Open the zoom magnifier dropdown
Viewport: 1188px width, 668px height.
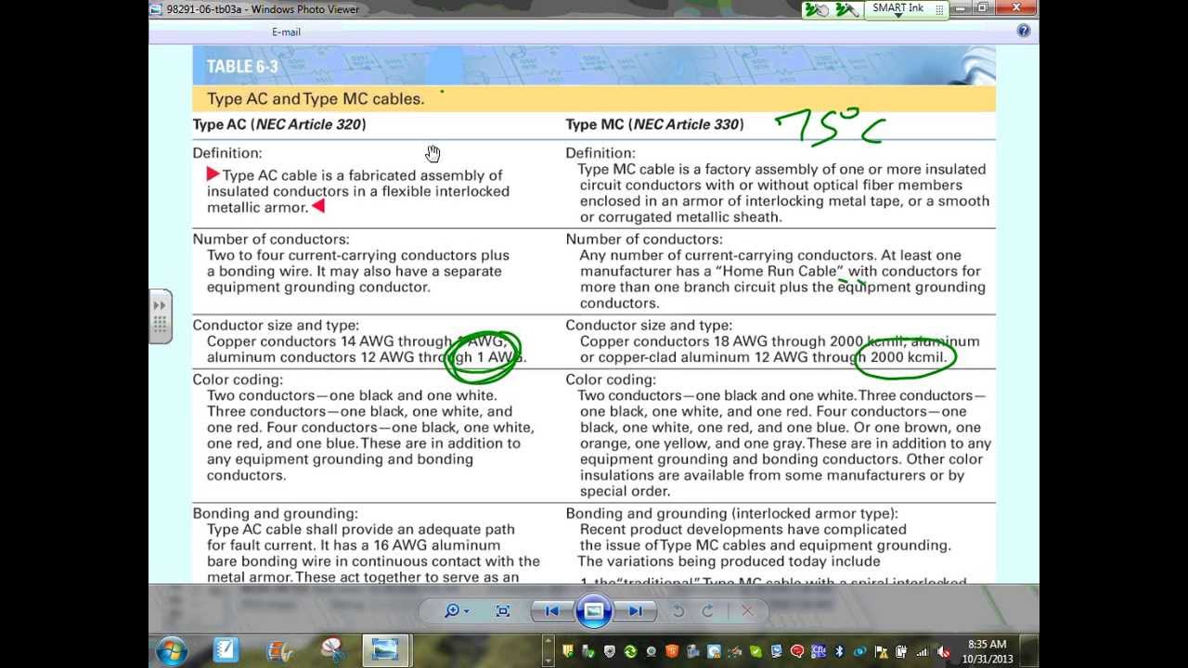coord(456,610)
